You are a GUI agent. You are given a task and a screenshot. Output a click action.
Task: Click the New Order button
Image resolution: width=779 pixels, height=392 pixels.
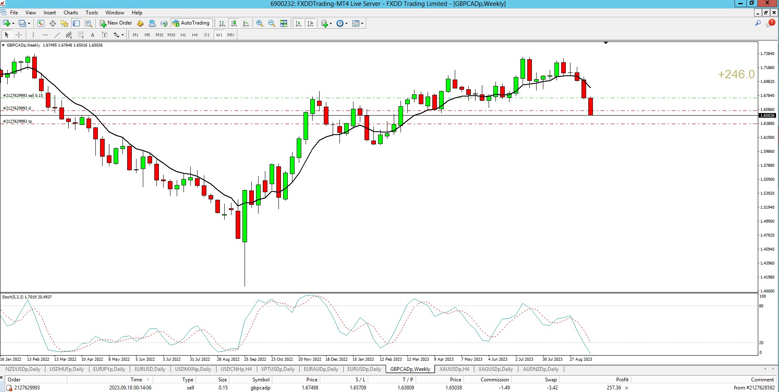(x=116, y=23)
